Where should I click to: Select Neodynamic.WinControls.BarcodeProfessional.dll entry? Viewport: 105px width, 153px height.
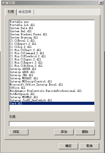tap(52, 91)
